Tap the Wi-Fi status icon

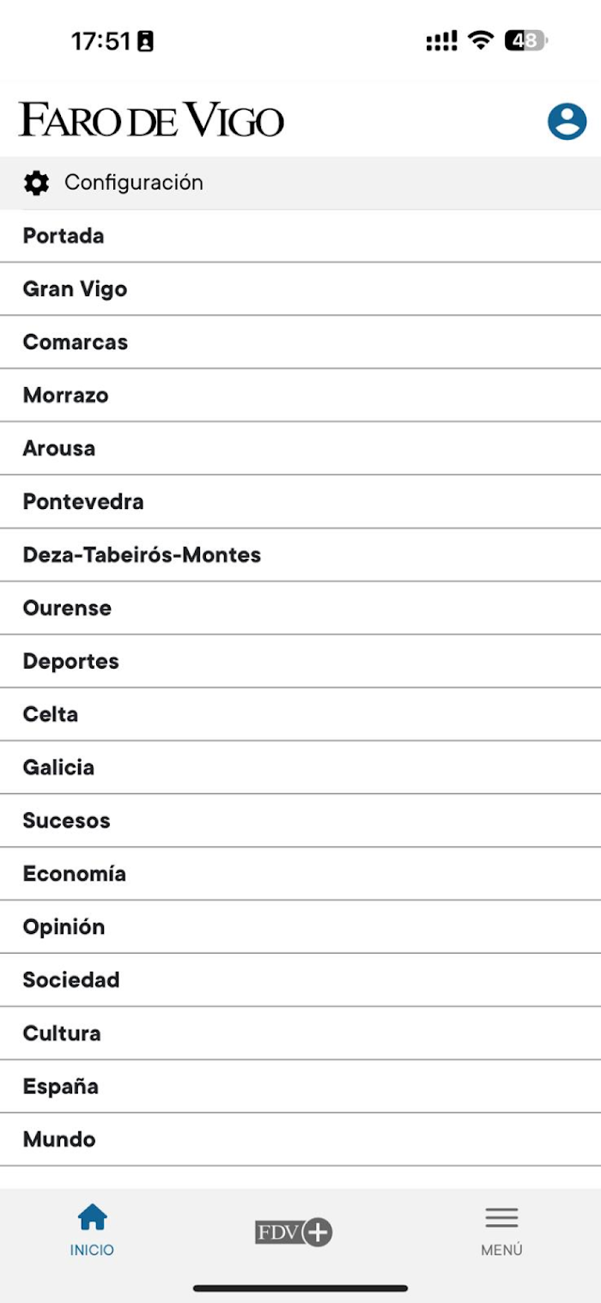coord(481,40)
